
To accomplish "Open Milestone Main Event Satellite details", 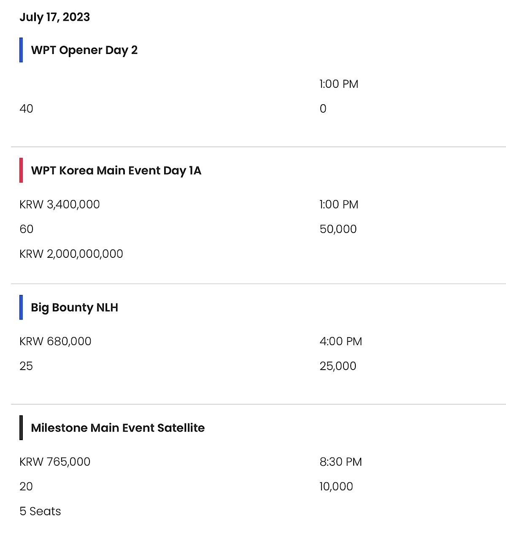I will [x=118, y=428].
